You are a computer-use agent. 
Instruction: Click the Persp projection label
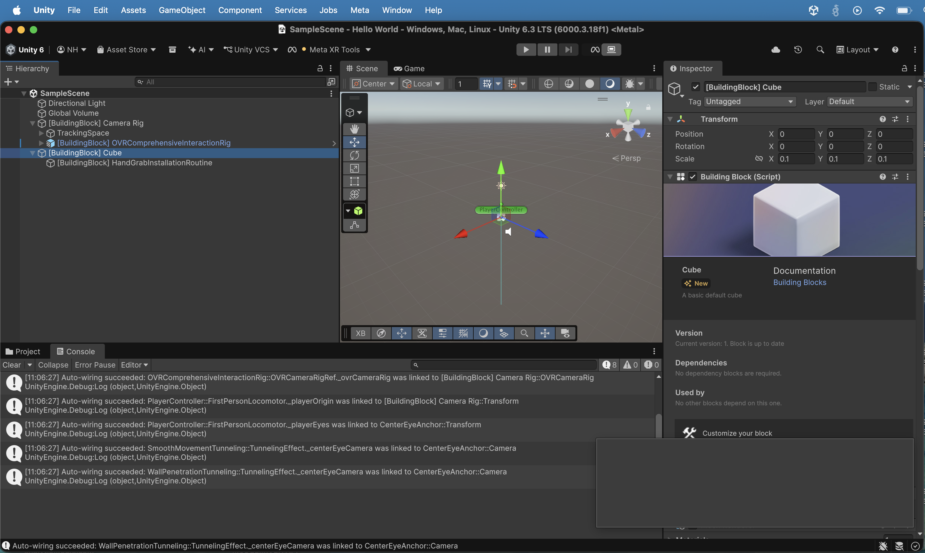(x=630, y=158)
